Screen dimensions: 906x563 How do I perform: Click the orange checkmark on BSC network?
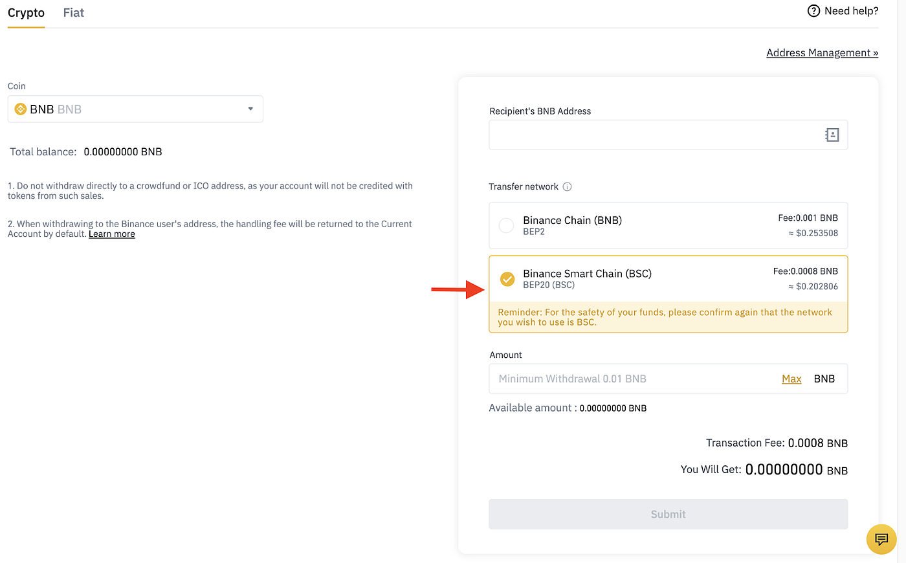(507, 279)
